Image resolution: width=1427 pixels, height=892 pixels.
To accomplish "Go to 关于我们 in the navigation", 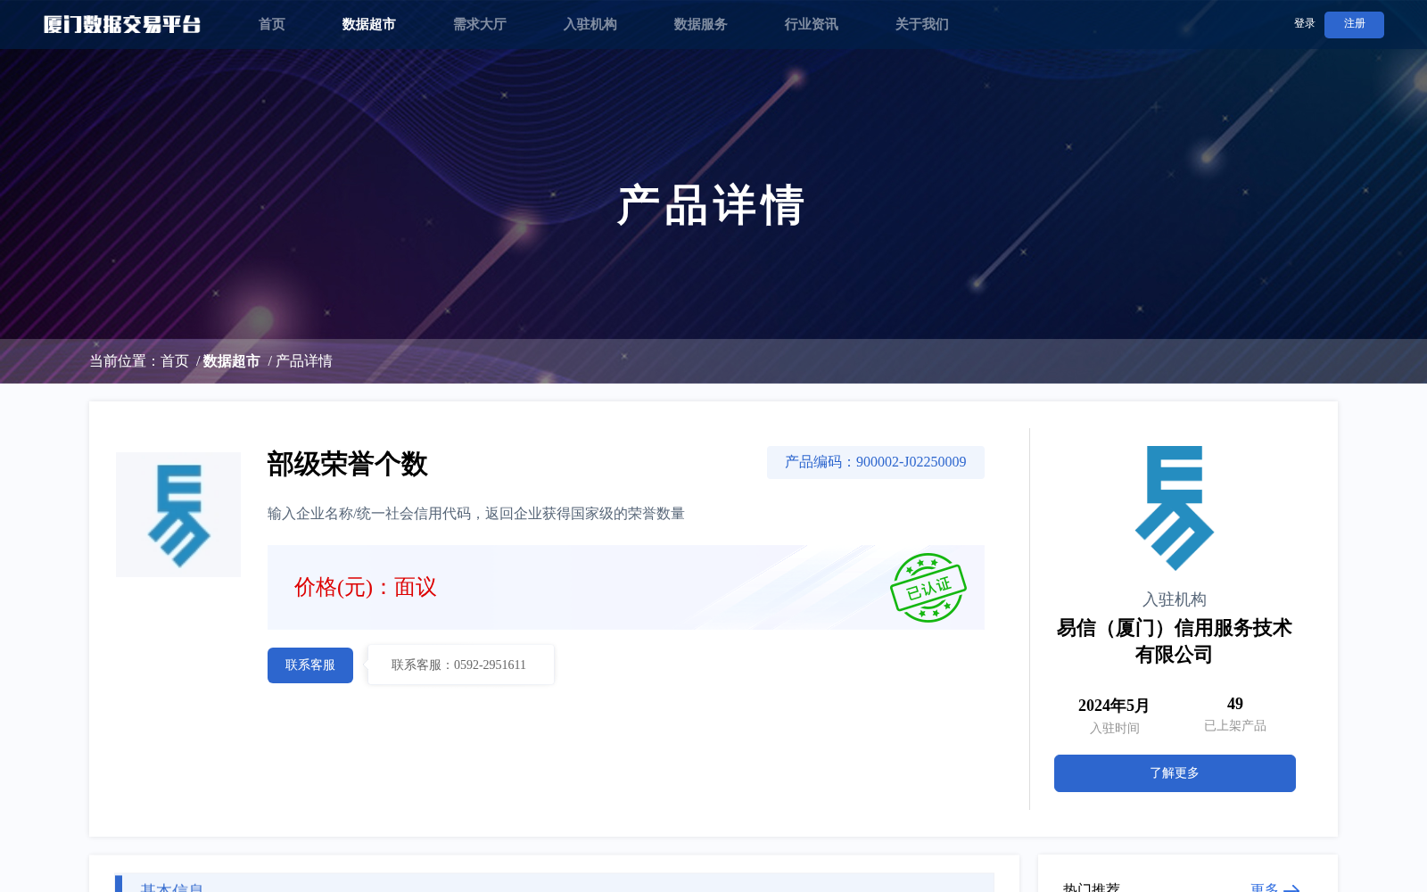I will tap(921, 24).
